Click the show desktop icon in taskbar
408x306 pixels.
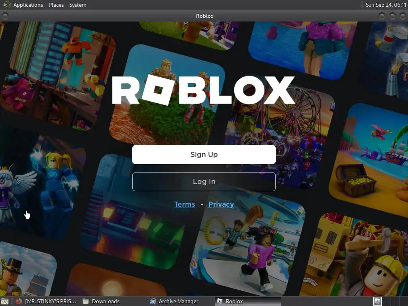click(x=5, y=301)
